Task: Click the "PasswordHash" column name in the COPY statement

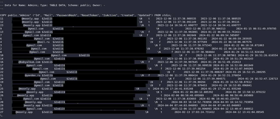Action: click(x=66, y=15)
